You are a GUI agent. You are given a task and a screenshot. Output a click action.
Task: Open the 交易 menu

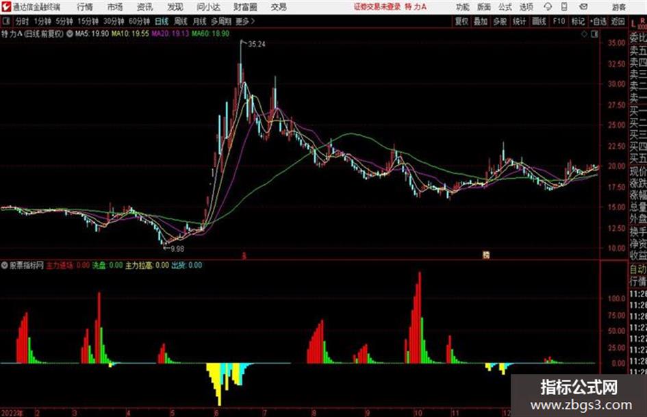tap(279, 7)
